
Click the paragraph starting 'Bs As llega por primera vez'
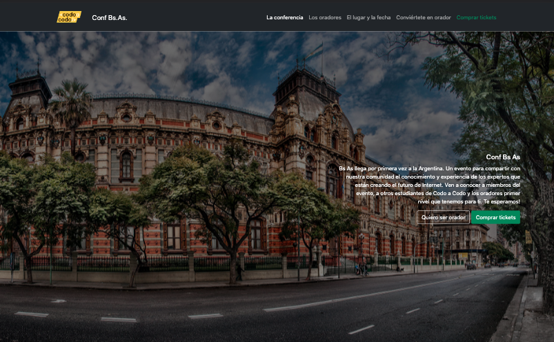click(430, 185)
